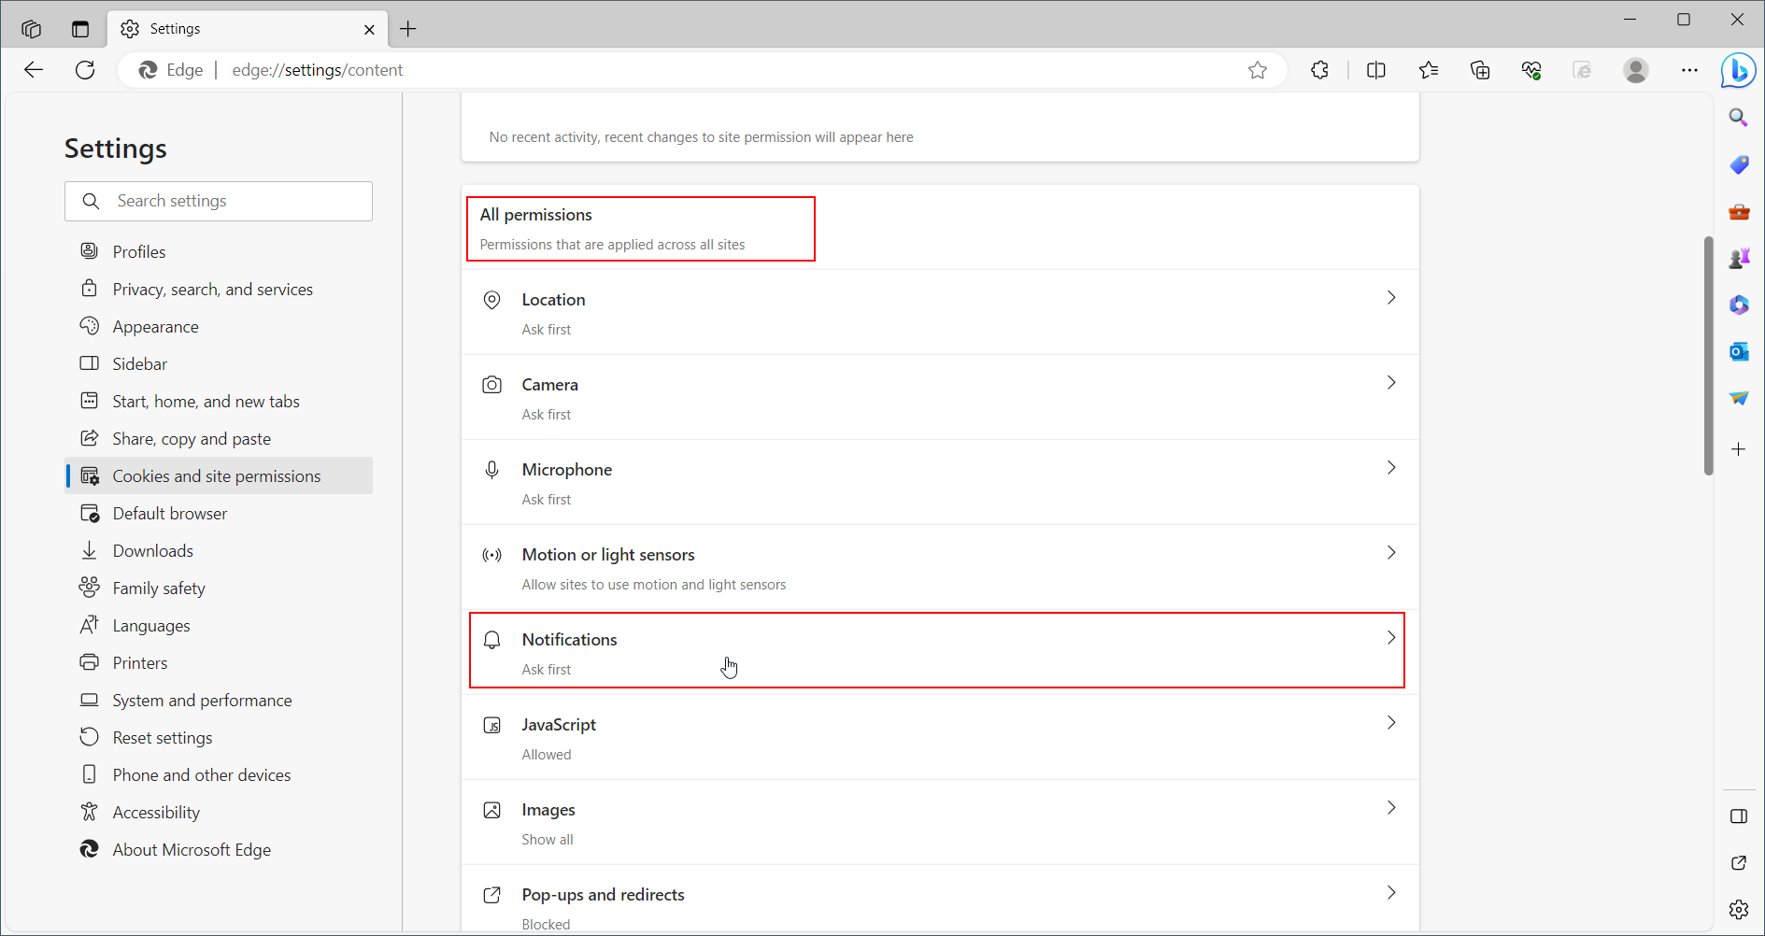Click the Browser essentials heart icon
This screenshot has width=1765, height=936.
point(1531,70)
